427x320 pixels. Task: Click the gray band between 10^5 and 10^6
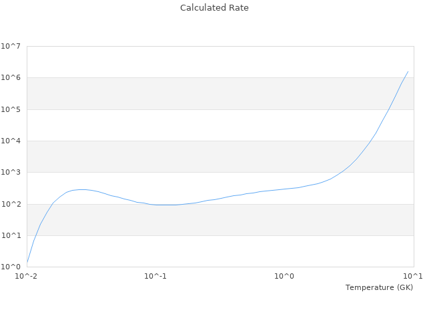[220, 93]
